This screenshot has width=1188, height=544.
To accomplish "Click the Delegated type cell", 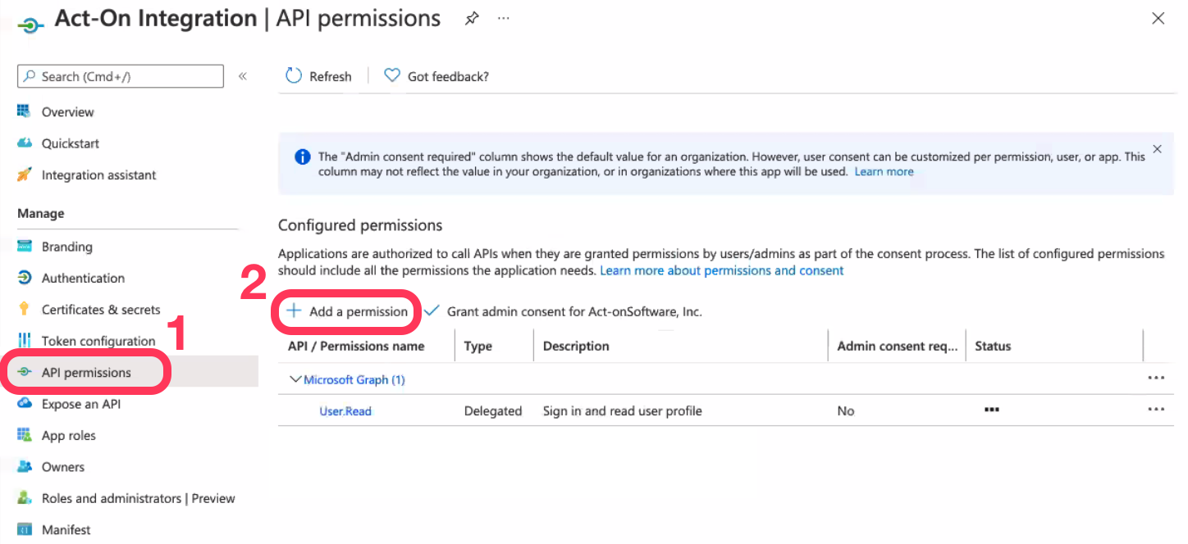I will [493, 411].
